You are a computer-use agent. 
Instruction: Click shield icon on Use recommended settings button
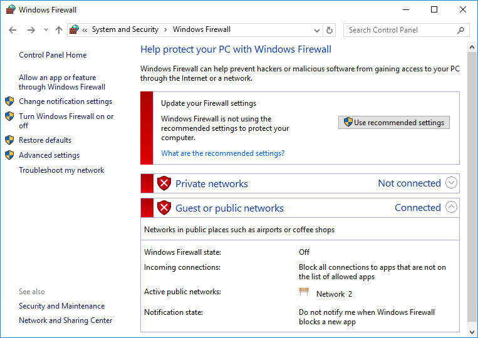(x=348, y=122)
